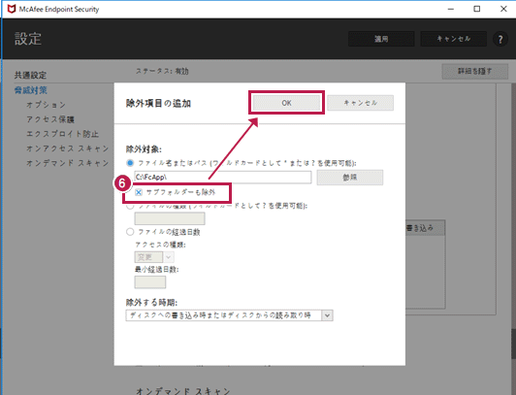The width and height of the screenshot is (516, 395).
Task: Click the McAfee shield logo icon
Action: click(12, 9)
